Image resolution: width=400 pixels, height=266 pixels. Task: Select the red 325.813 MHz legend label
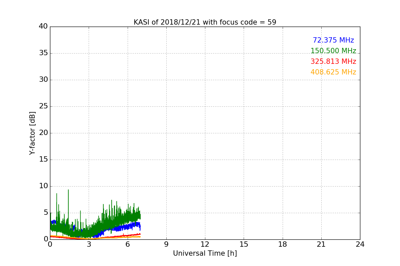[x=333, y=62]
